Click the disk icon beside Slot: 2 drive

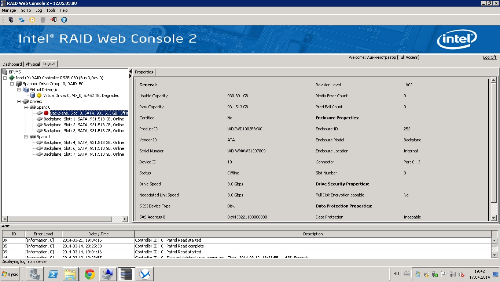(x=40, y=125)
